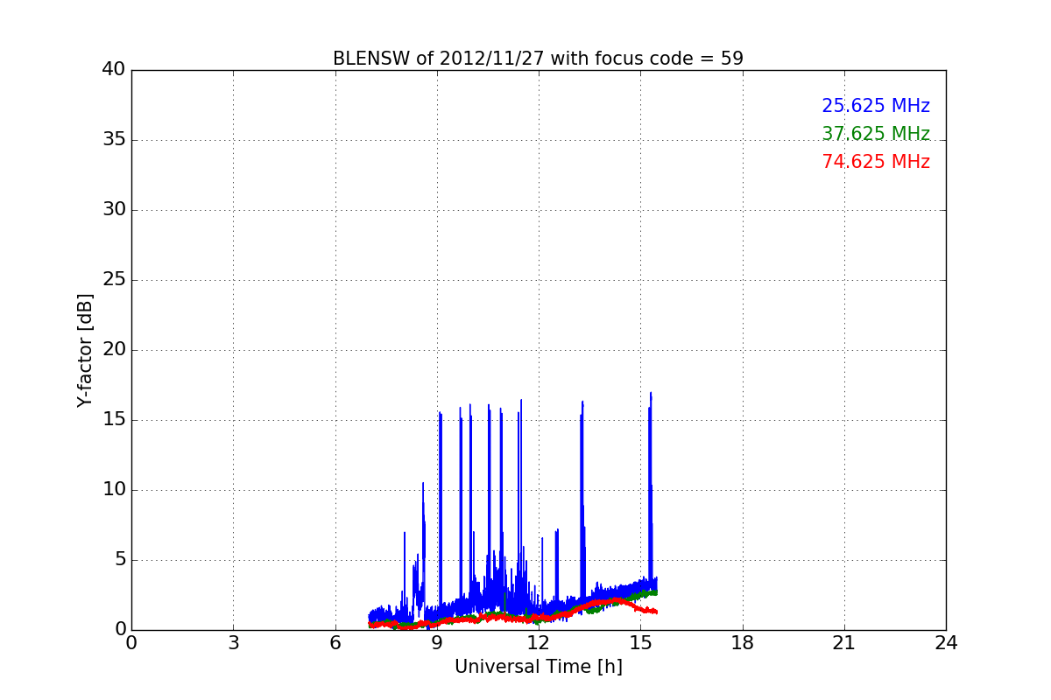Click the "Universal Time [h]" axis label
The height and width of the screenshot is (700, 1051).
539,667
